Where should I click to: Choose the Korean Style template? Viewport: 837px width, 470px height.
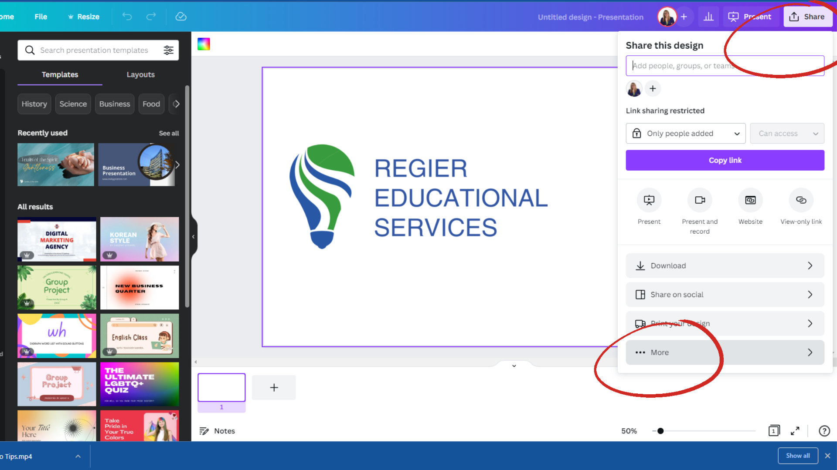(139, 239)
